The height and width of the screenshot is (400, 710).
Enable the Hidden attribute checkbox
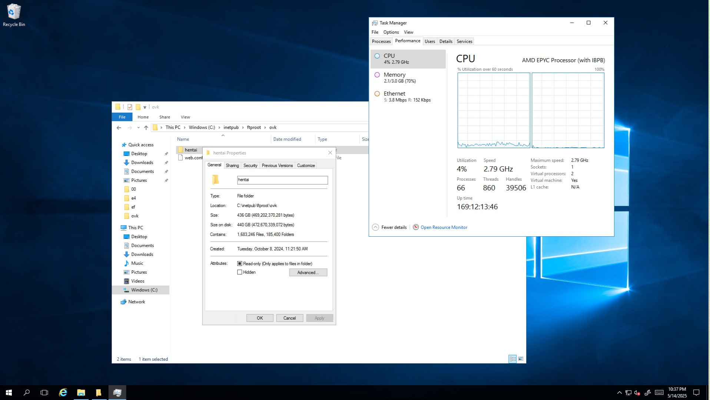[240, 272]
